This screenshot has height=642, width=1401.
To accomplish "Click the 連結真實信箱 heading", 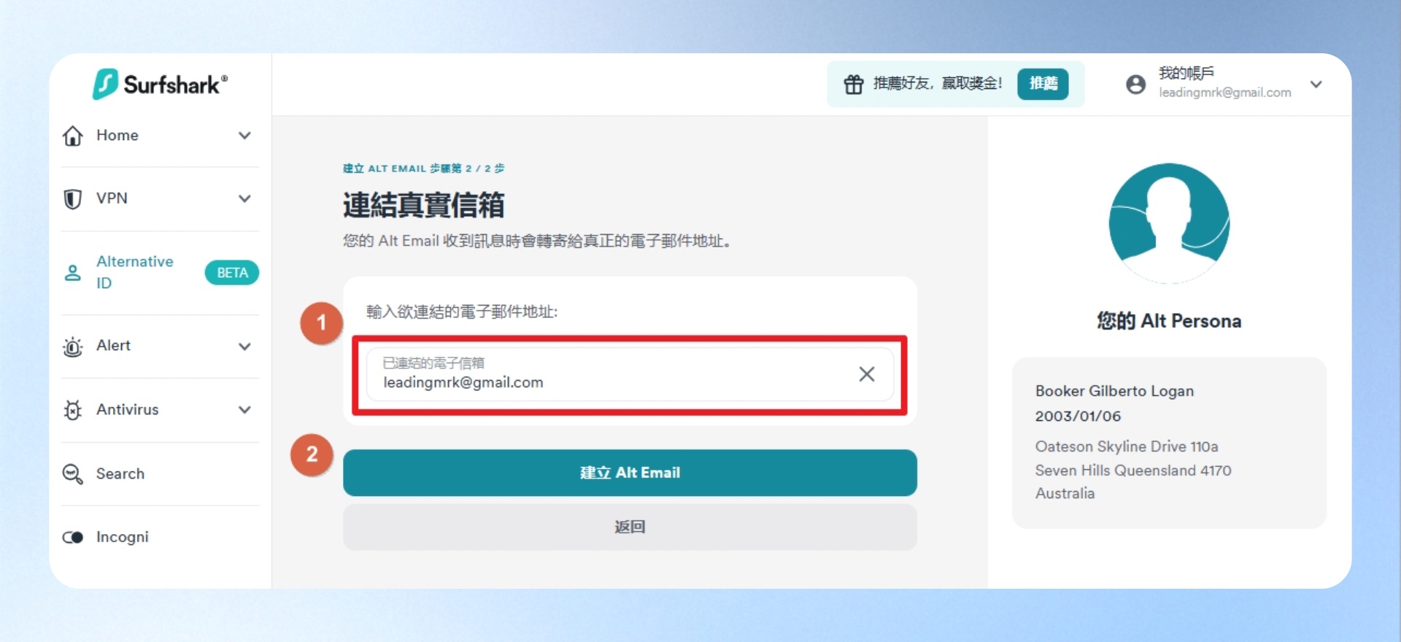I will [424, 205].
